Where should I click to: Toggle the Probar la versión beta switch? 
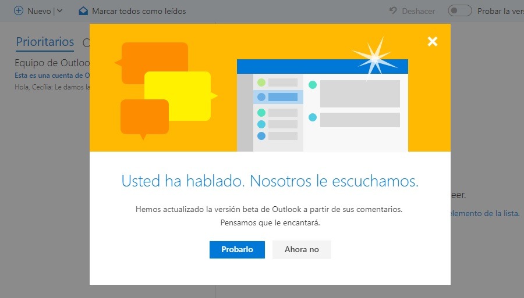[x=459, y=10]
